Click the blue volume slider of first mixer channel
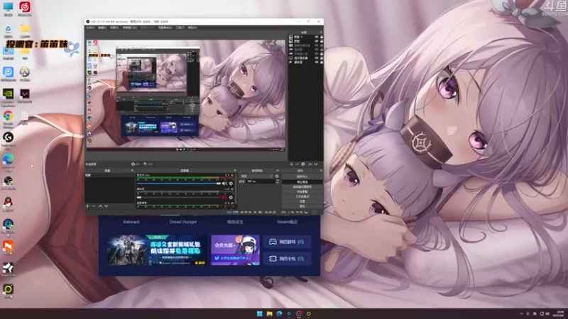 point(179,184)
